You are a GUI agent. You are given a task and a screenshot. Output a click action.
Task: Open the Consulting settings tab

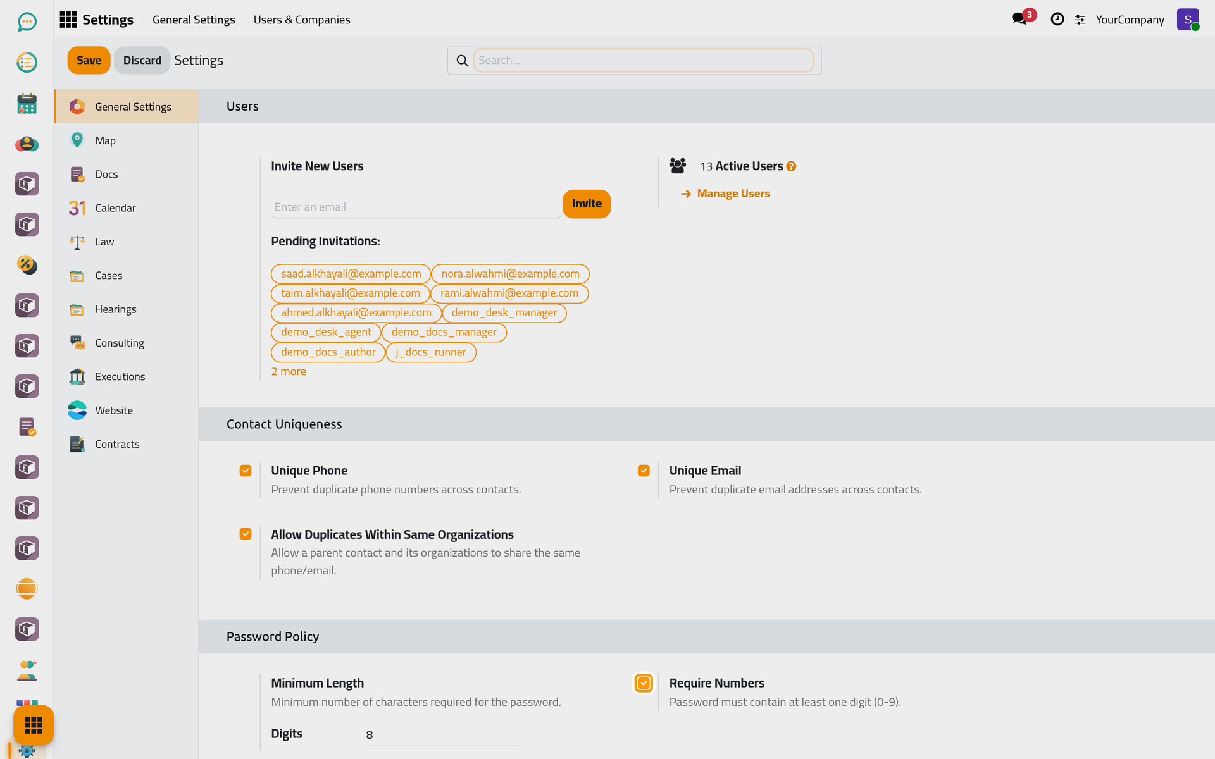127,343
